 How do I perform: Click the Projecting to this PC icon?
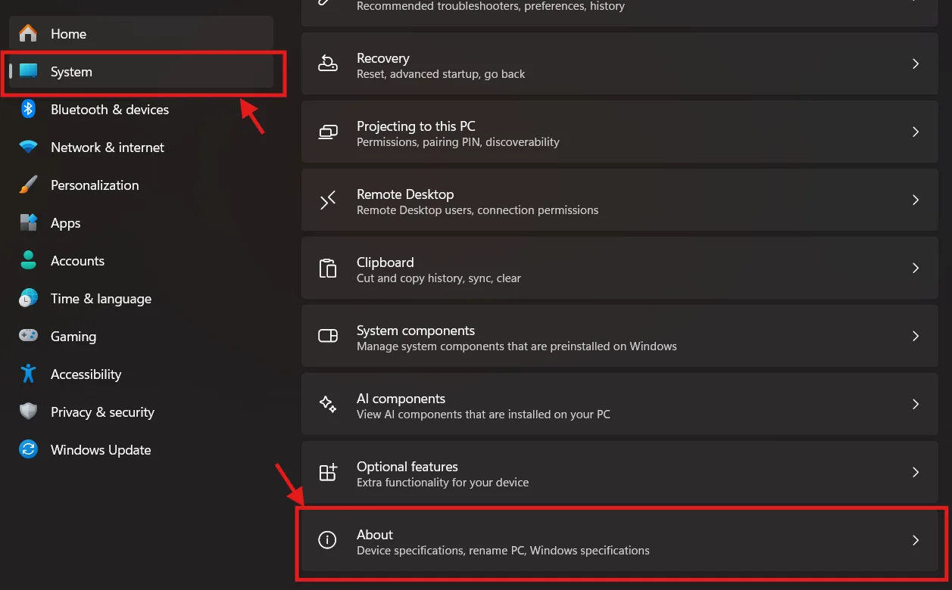(x=327, y=132)
